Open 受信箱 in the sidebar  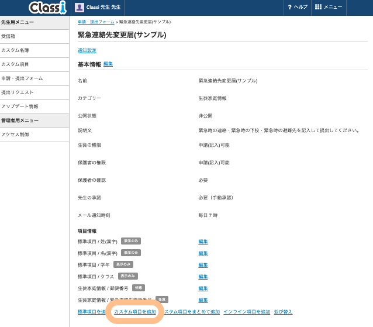9,36
